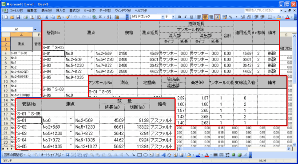This screenshot has width=298, height=164.
Task: Select the Rectangle drawing tool
Action: (139, 155)
